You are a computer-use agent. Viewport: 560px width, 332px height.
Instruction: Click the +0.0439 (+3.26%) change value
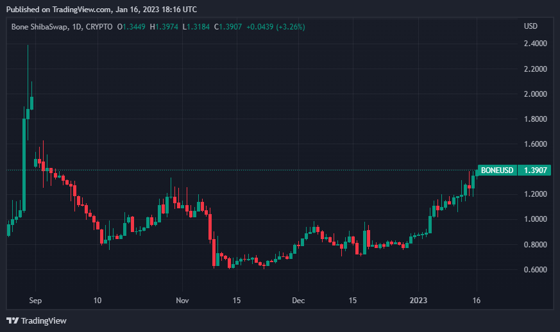tap(276, 27)
